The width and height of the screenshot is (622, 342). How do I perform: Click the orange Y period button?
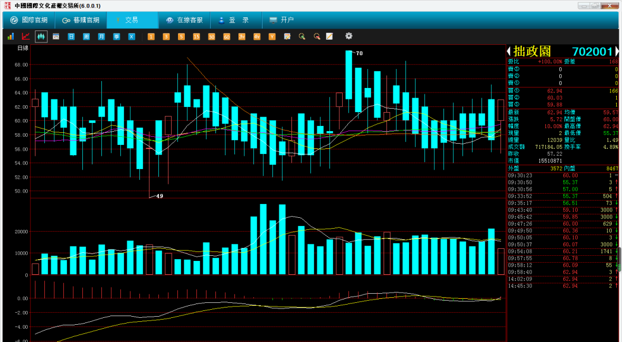coord(272,36)
